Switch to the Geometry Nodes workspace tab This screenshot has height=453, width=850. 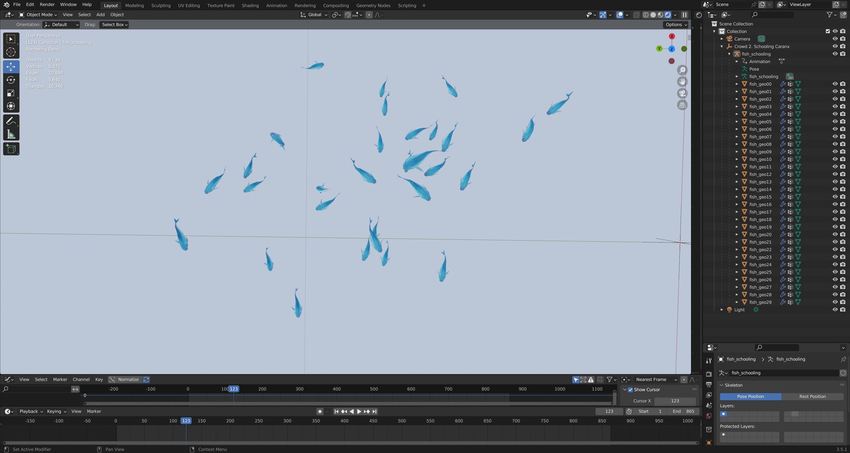(x=373, y=5)
